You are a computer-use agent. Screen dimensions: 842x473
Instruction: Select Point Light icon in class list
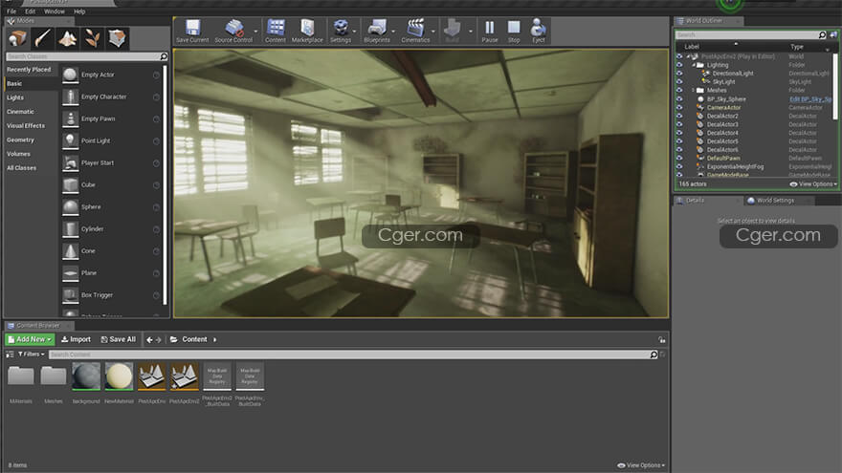point(71,141)
